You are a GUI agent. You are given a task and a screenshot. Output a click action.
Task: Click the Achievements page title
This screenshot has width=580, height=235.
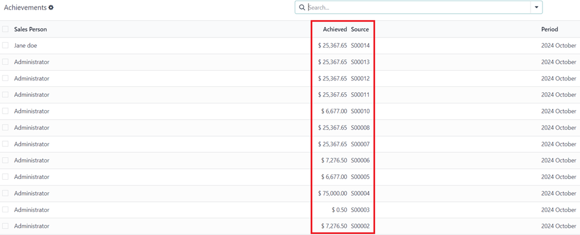pos(25,7)
